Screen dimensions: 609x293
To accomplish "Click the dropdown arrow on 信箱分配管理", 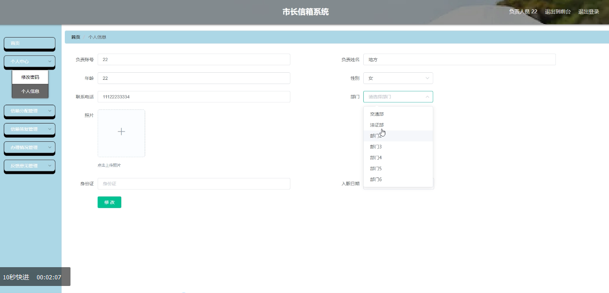I will pos(49,111).
